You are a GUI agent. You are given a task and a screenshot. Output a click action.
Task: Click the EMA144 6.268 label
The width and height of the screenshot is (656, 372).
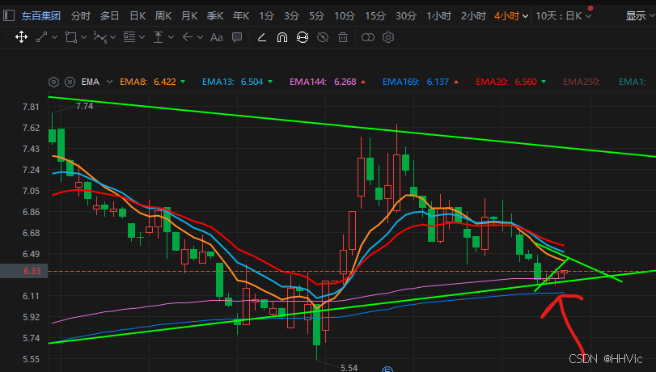click(323, 82)
